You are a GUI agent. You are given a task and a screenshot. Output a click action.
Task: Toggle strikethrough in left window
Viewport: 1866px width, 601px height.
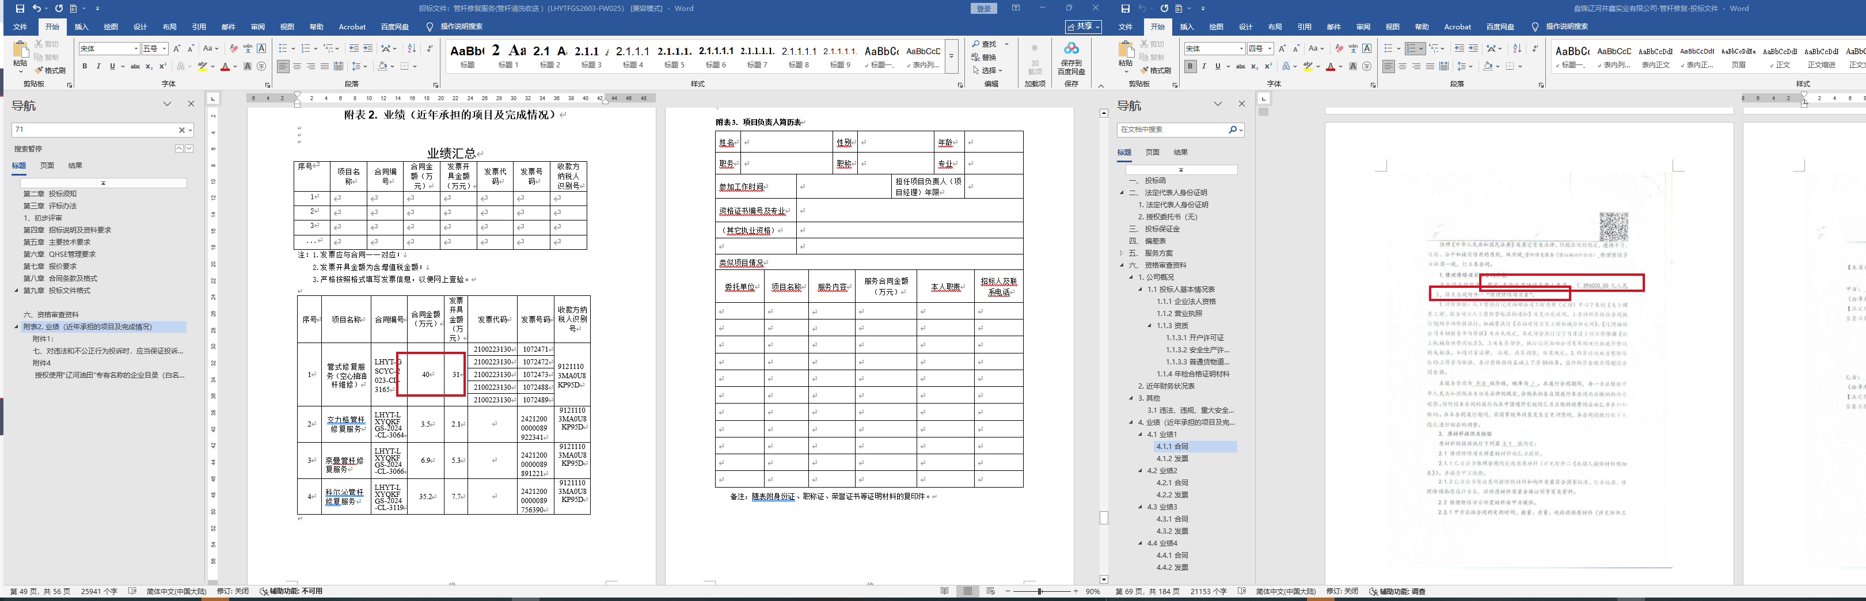click(135, 67)
